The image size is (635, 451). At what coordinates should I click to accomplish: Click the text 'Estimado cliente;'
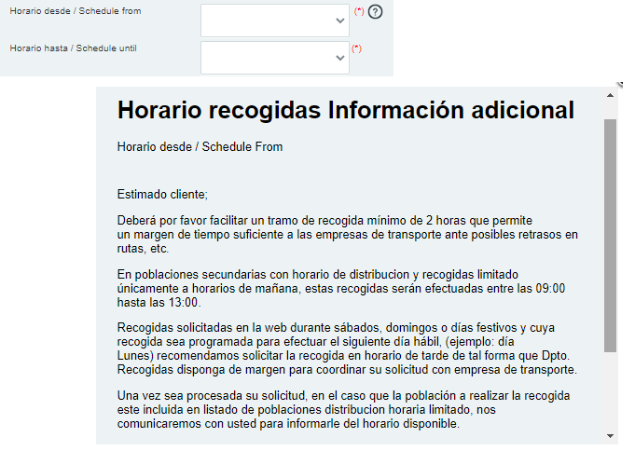point(162,195)
